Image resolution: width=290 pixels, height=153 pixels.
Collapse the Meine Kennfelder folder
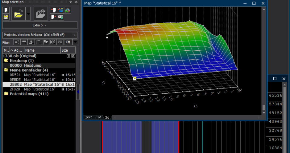click(x=6, y=70)
